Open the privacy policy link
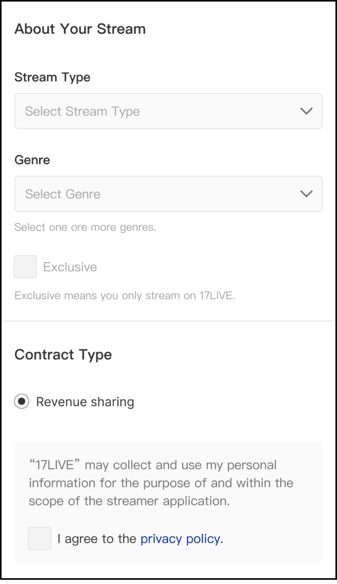This screenshot has width=337, height=584. tap(180, 538)
